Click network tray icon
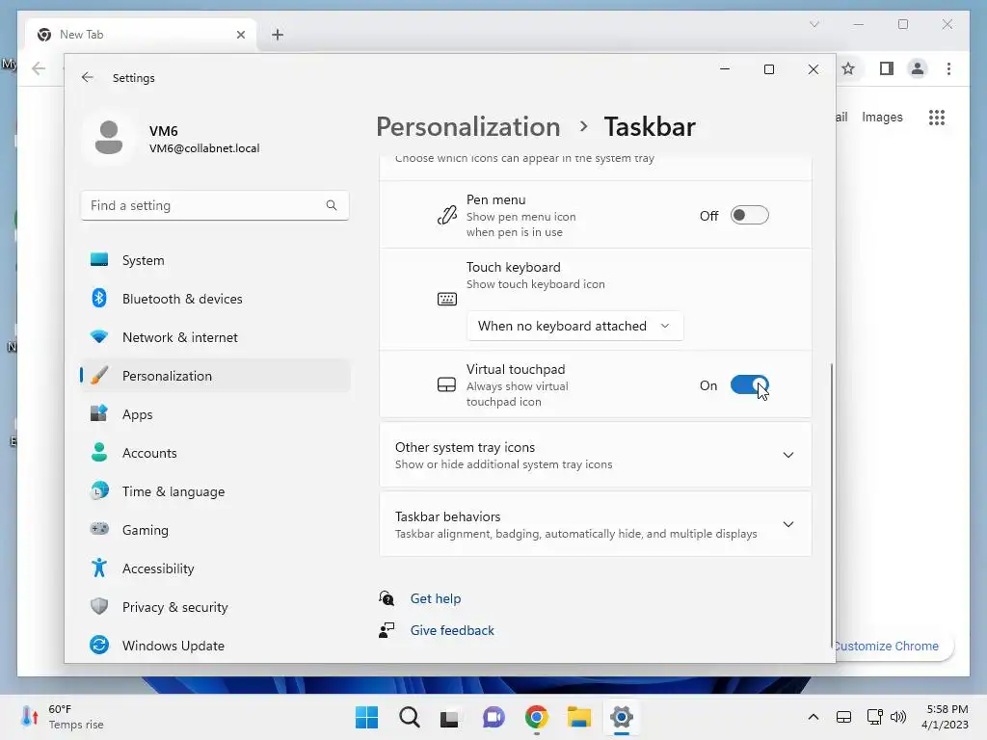The height and width of the screenshot is (740, 987). coord(874,717)
